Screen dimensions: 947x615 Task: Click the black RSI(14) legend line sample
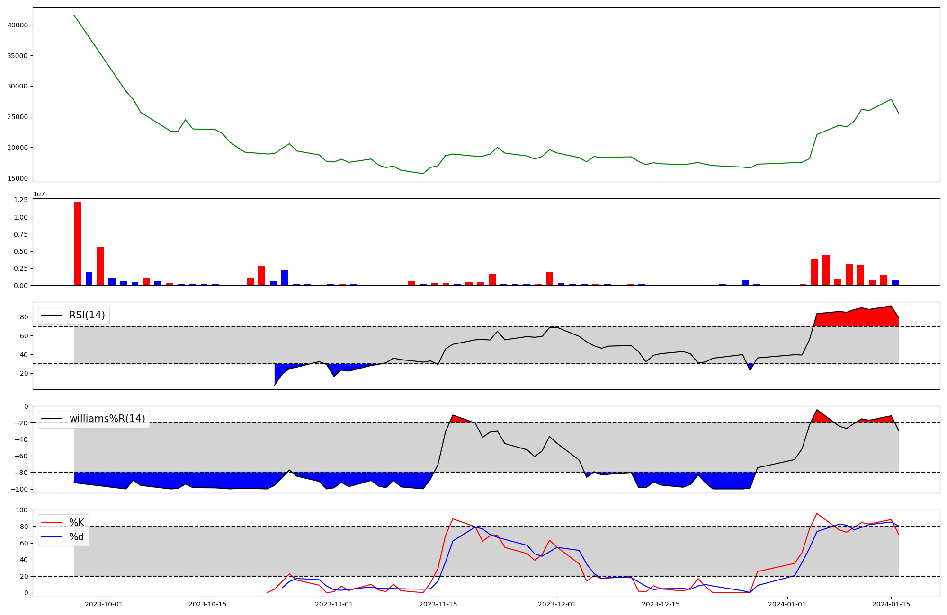[52, 315]
